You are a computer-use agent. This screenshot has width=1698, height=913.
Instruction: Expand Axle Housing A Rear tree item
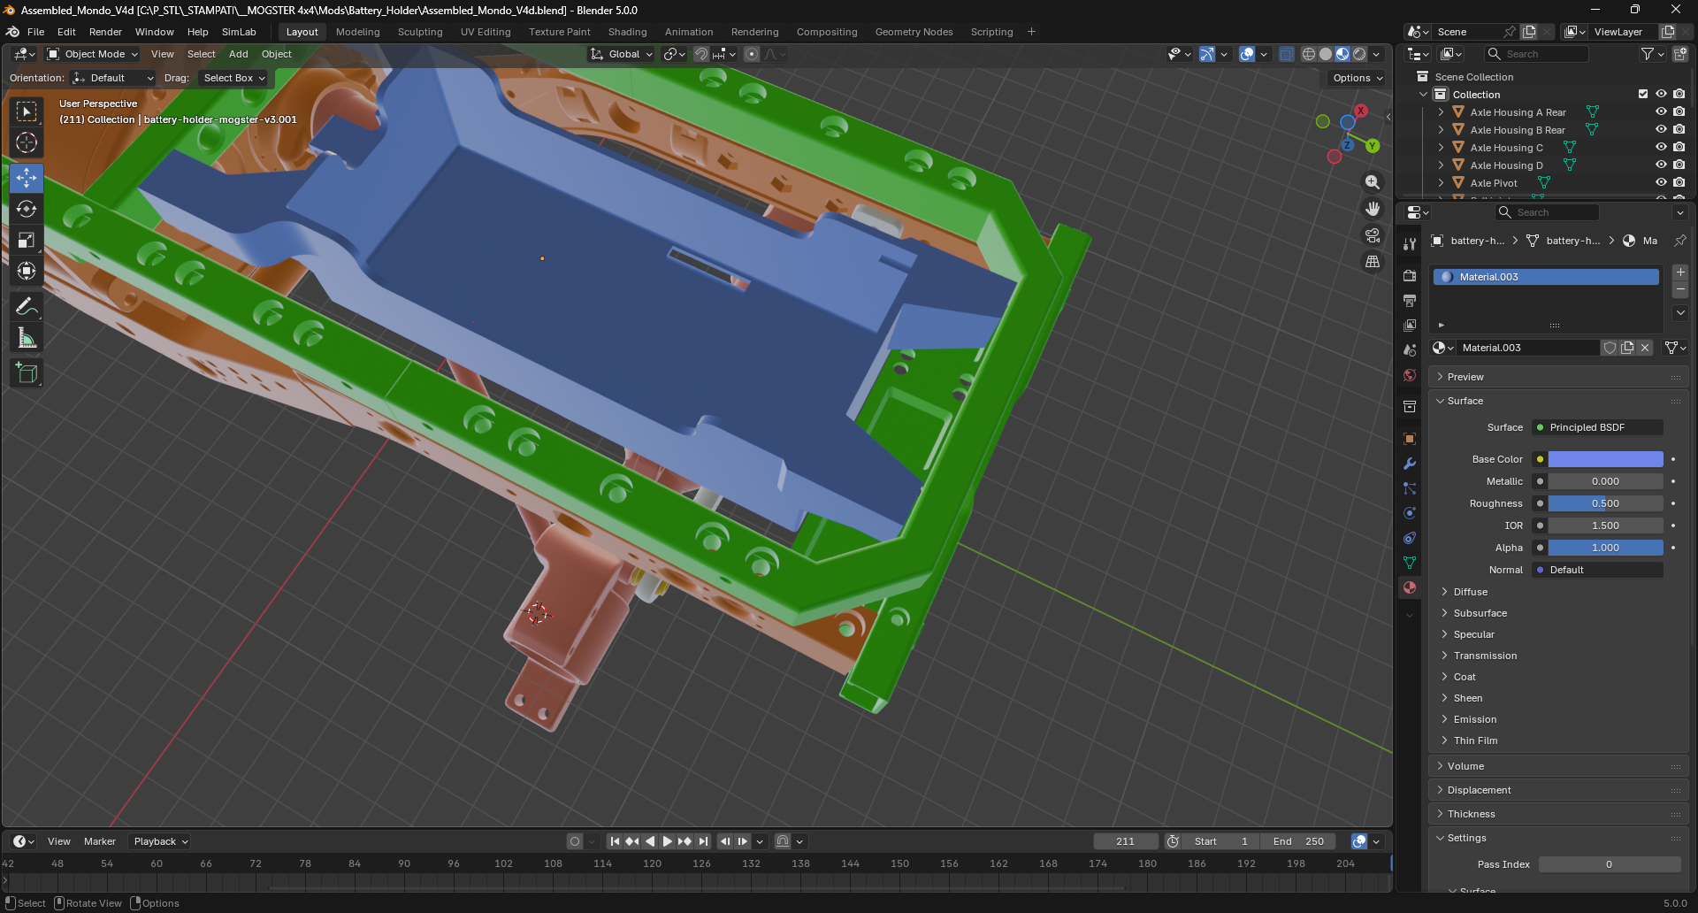[x=1441, y=112]
